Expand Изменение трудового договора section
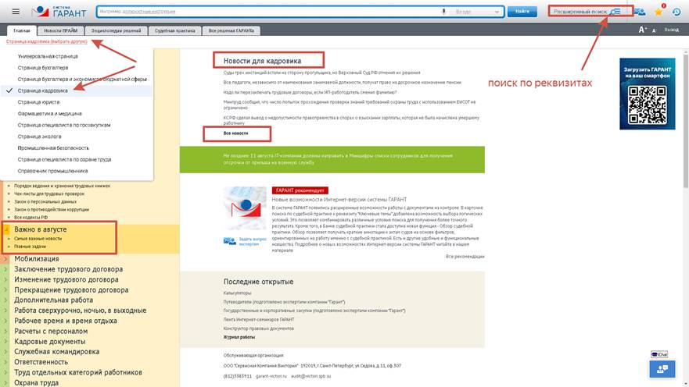 pyautogui.click(x=66, y=279)
